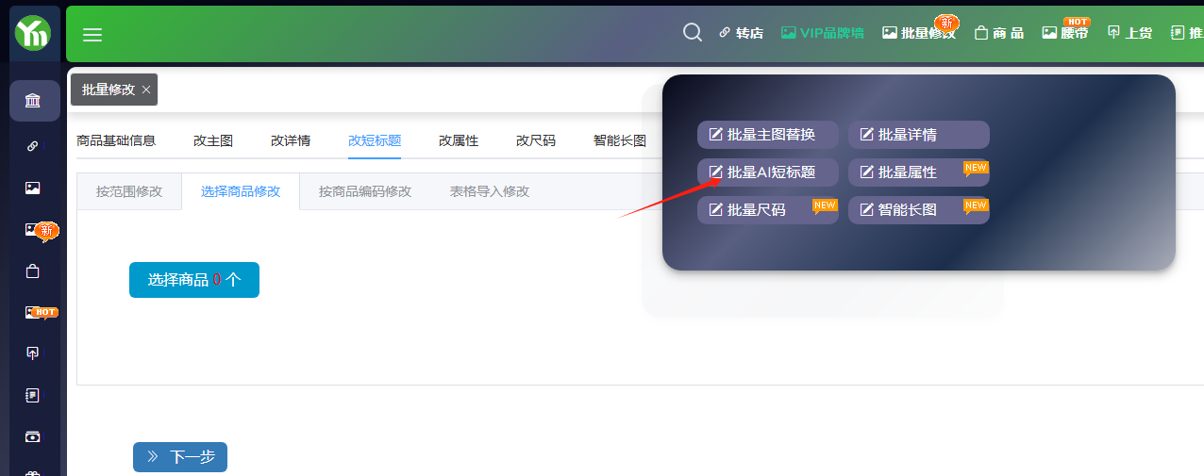Click the green Yn logo

tap(33, 35)
